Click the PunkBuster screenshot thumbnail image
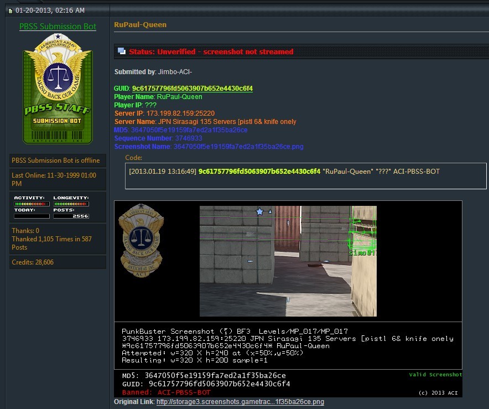Image resolution: width=489 pixels, height=409 pixels. (288, 261)
